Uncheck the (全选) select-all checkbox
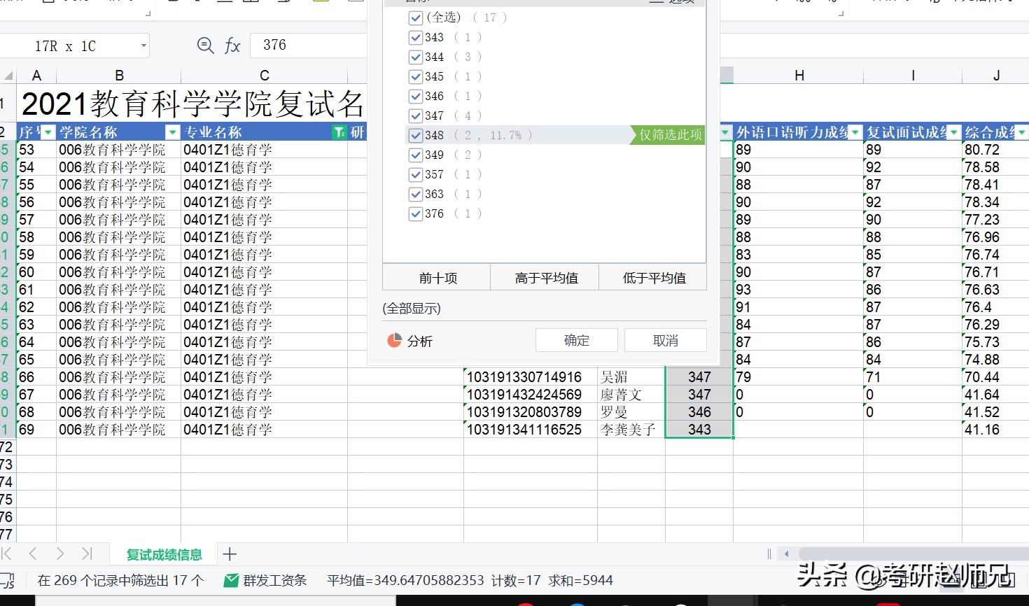The width and height of the screenshot is (1029, 606). 416,17
